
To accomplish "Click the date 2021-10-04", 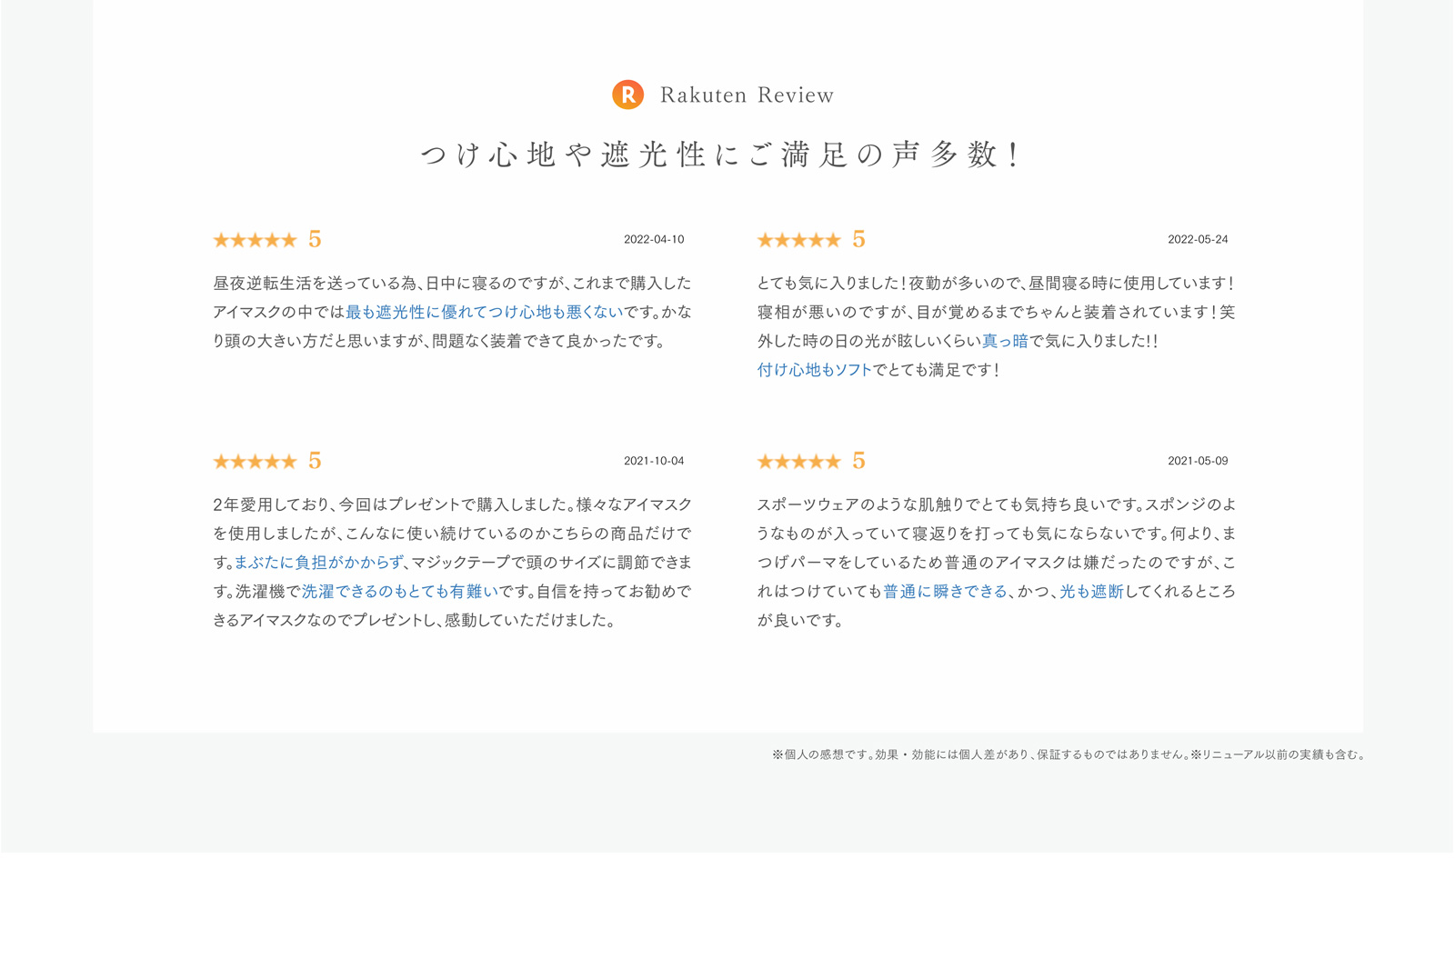I will (654, 461).
